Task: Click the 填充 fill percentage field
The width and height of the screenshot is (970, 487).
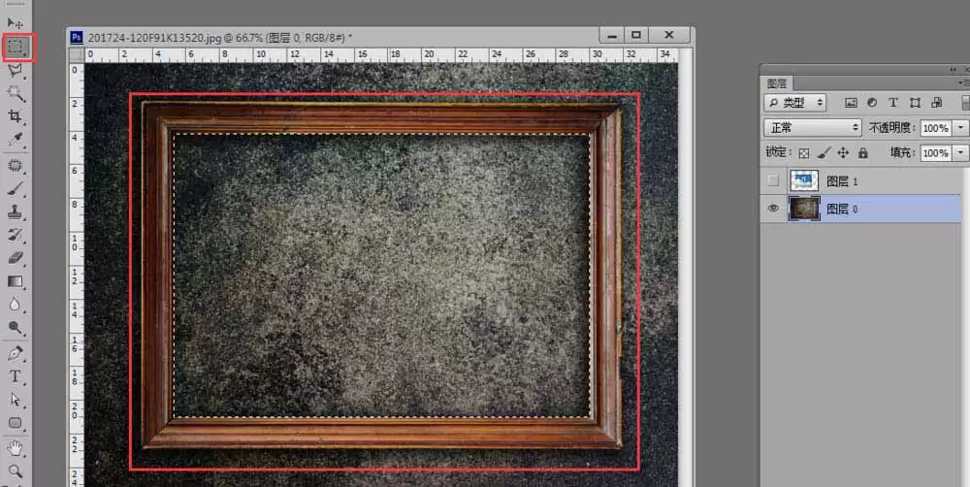Action: click(x=935, y=153)
